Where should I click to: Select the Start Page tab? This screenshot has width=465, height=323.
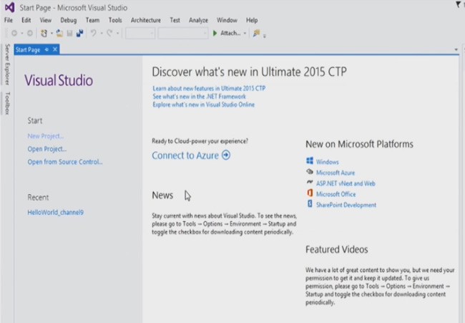(28, 49)
